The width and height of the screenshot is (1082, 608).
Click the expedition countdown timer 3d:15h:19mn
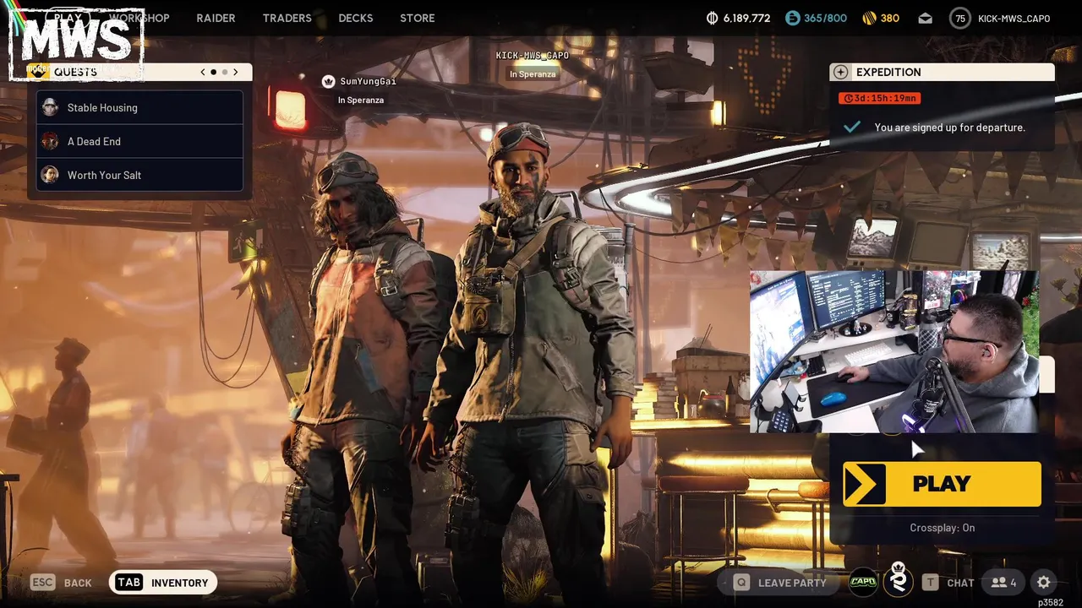pos(879,98)
